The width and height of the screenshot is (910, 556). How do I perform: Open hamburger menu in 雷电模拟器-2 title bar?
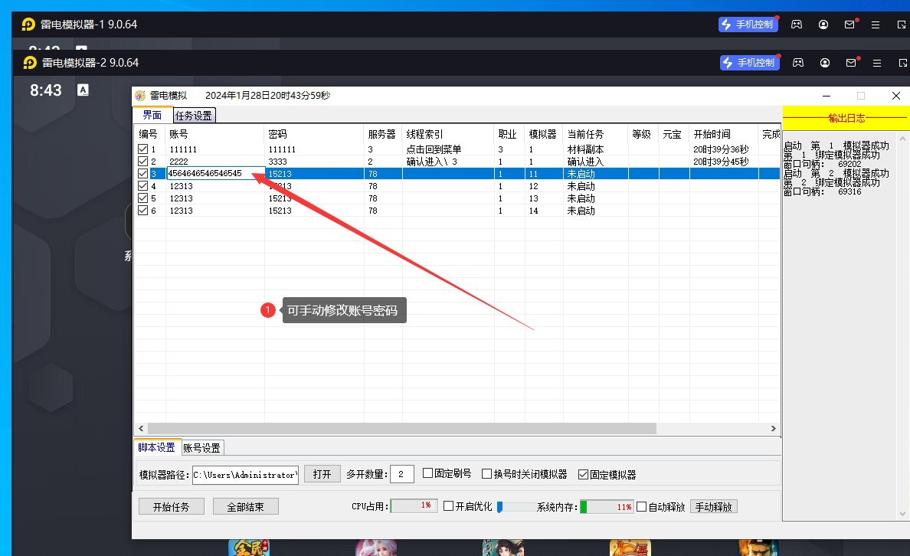pyautogui.click(x=877, y=64)
